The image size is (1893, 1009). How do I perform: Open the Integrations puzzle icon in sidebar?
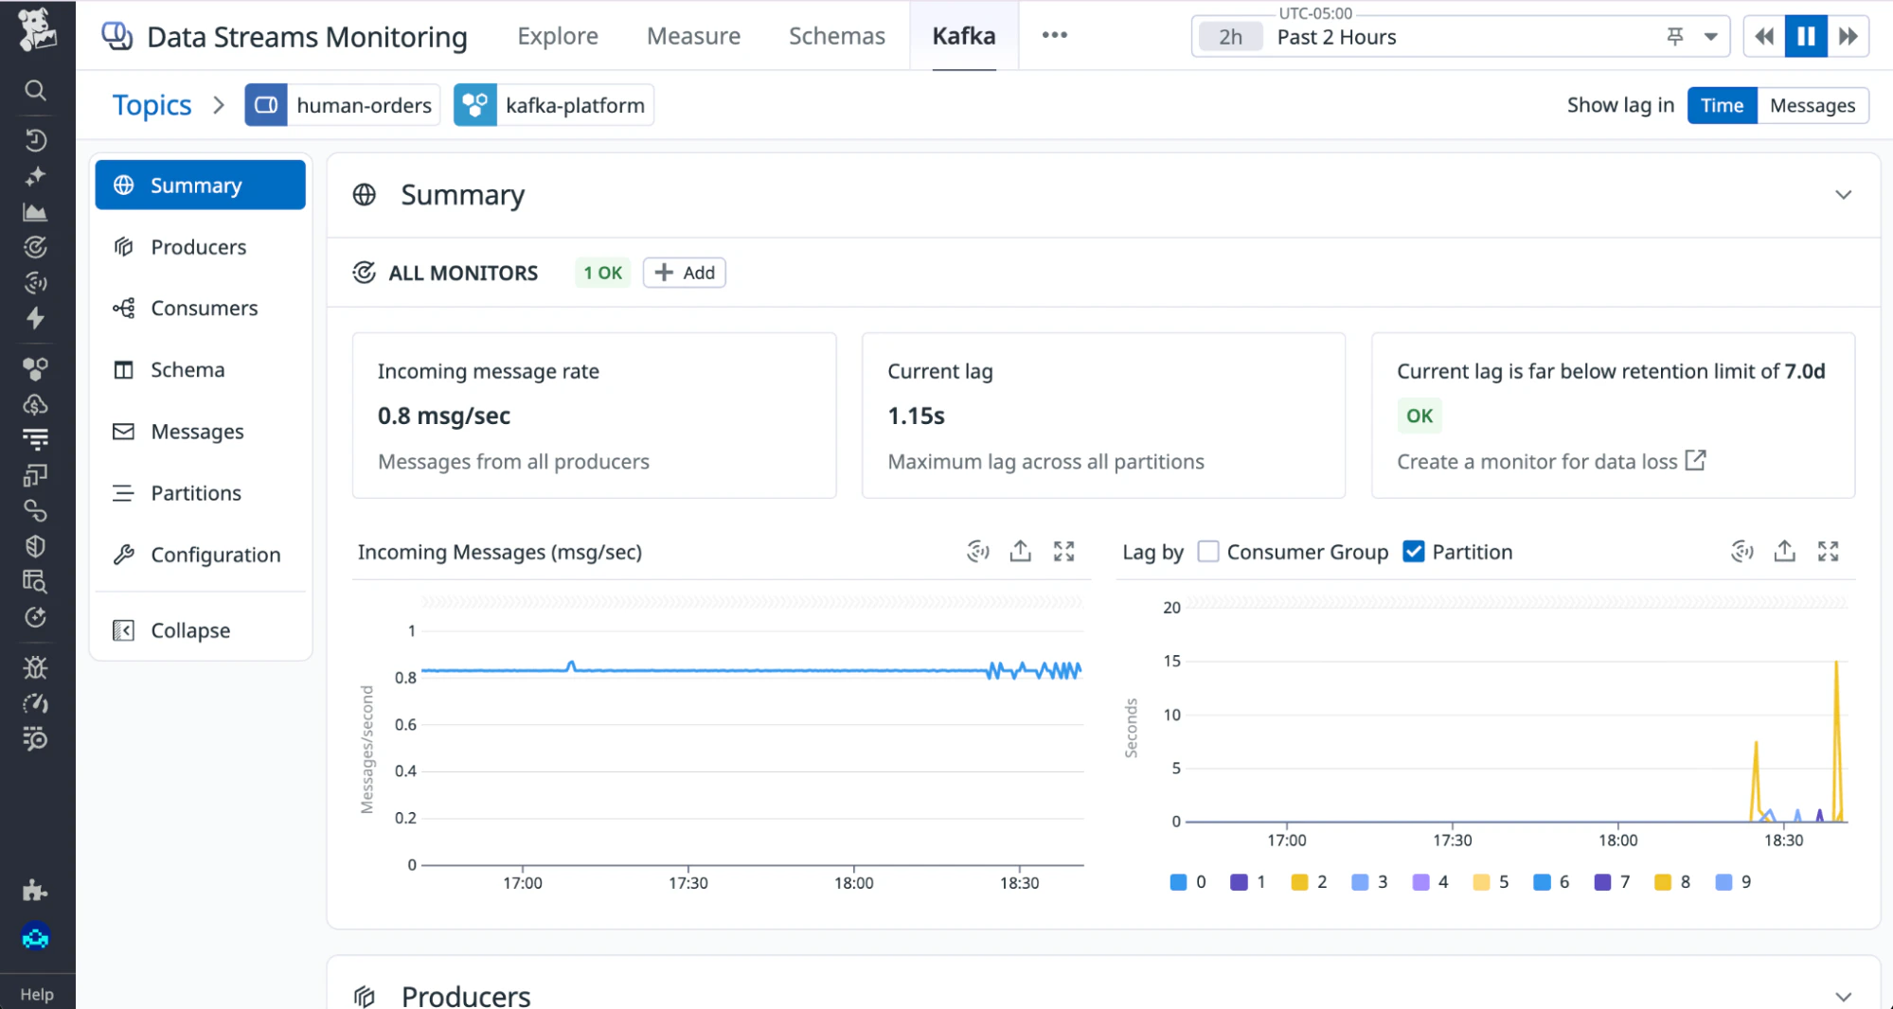pyautogui.click(x=35, y=891)
